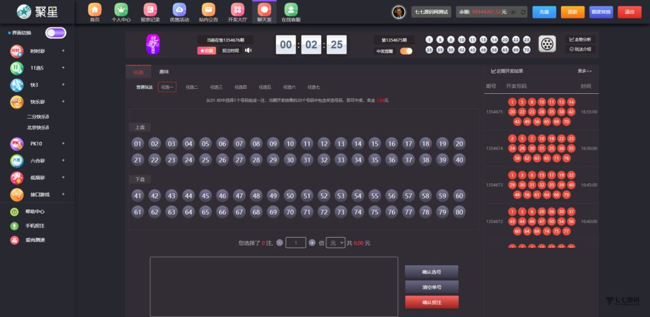Open 在线客服 customer service icon
Screen dimensions: 650x317
click(x=291, y=10)
